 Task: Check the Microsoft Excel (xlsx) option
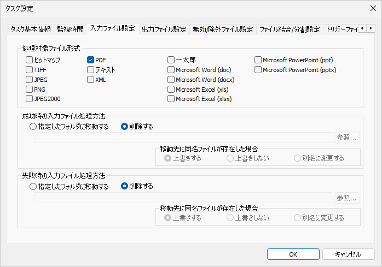tap(171, 99)
